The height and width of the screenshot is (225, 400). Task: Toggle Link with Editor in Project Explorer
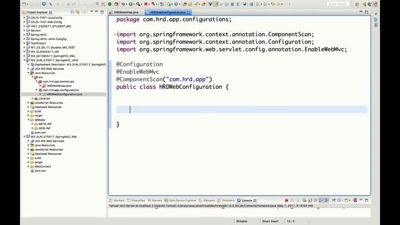click(78, 12)
